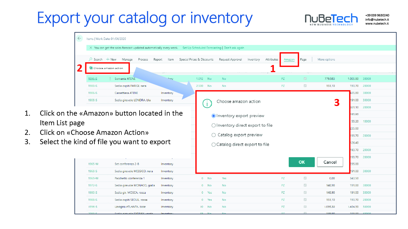The height and width of the screenshot is (229, 408).
Task: Select Sedia girevole MESSICO, nera cell
Action: click(x=134, y=171)
